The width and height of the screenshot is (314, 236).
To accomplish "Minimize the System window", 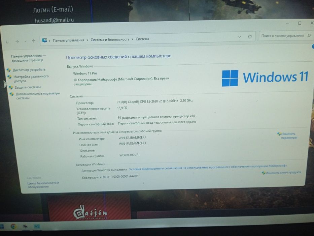I will (287, 23).
